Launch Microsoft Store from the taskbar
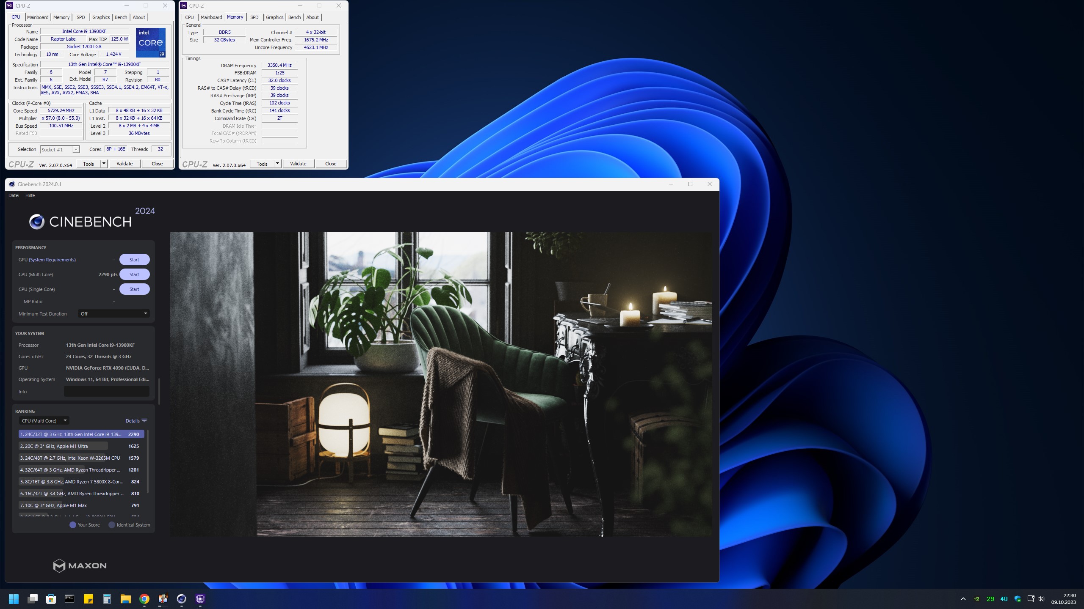 coord(51,599)
